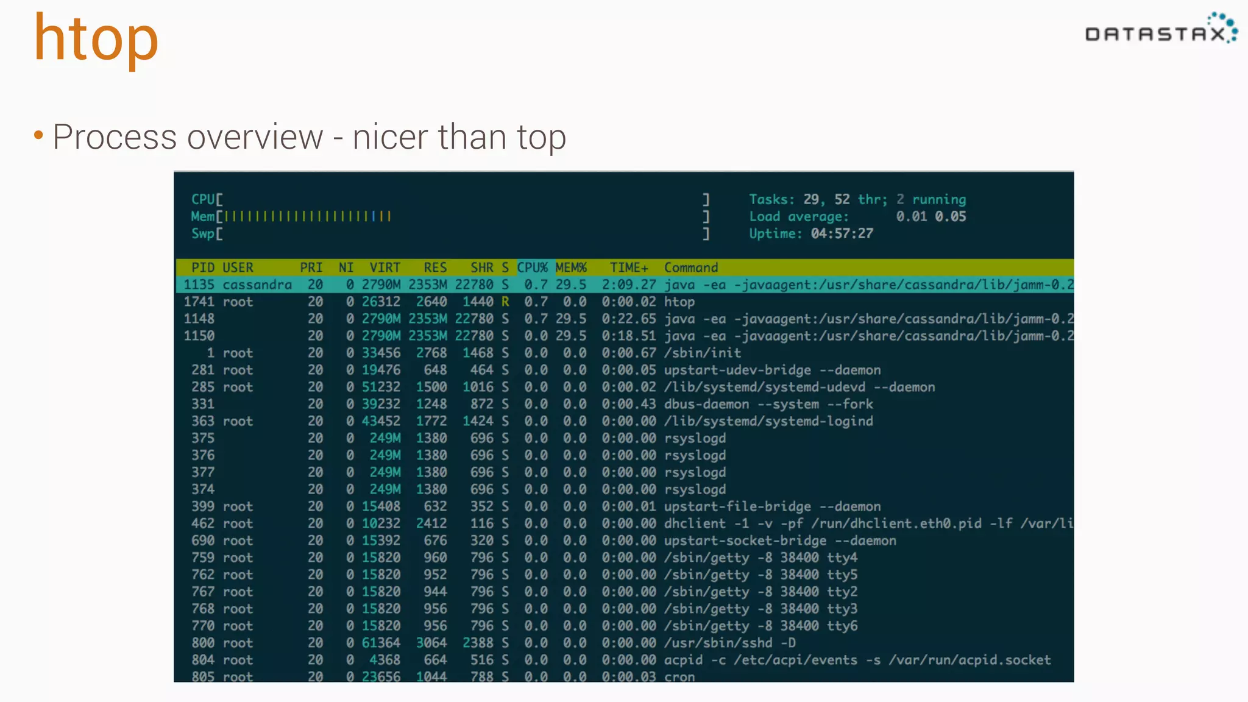Click the Load average readout
The width and height of the screenshot is (1248, 702).
(857, 216)
